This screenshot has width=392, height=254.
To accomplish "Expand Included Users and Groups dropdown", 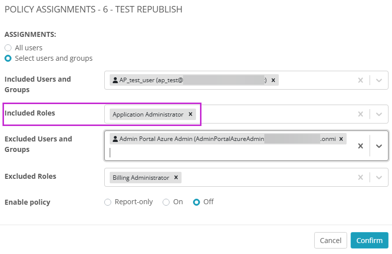I will point(379,80).
